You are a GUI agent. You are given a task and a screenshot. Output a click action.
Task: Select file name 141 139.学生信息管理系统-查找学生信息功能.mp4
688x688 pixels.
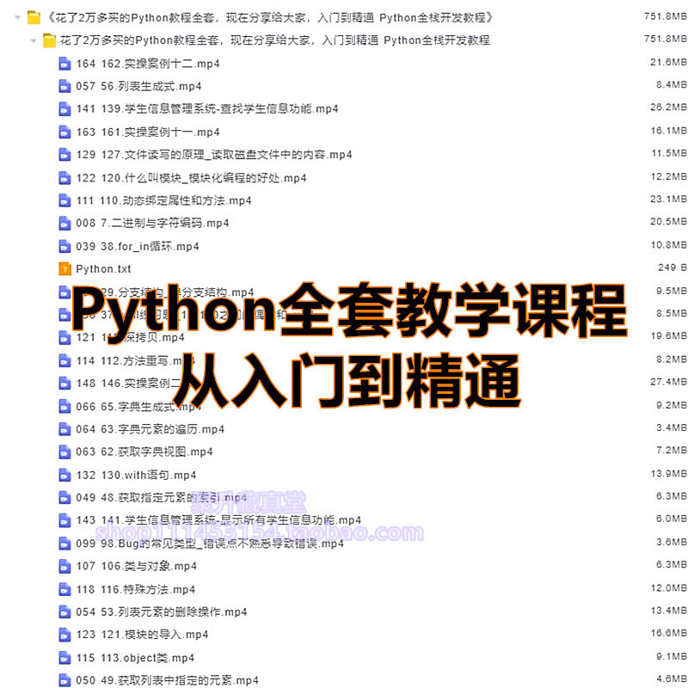207,109
